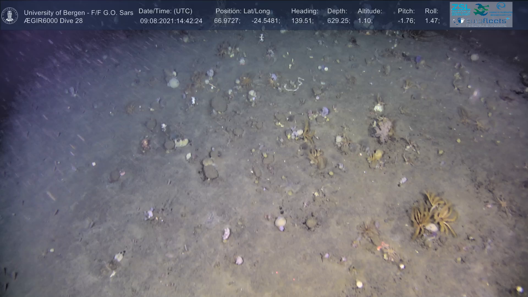Click the Heading value 139.51
The image size is (528, 297).
tap(302, 21)
